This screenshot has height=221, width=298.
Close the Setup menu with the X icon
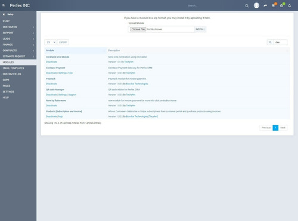pos(4,14)
